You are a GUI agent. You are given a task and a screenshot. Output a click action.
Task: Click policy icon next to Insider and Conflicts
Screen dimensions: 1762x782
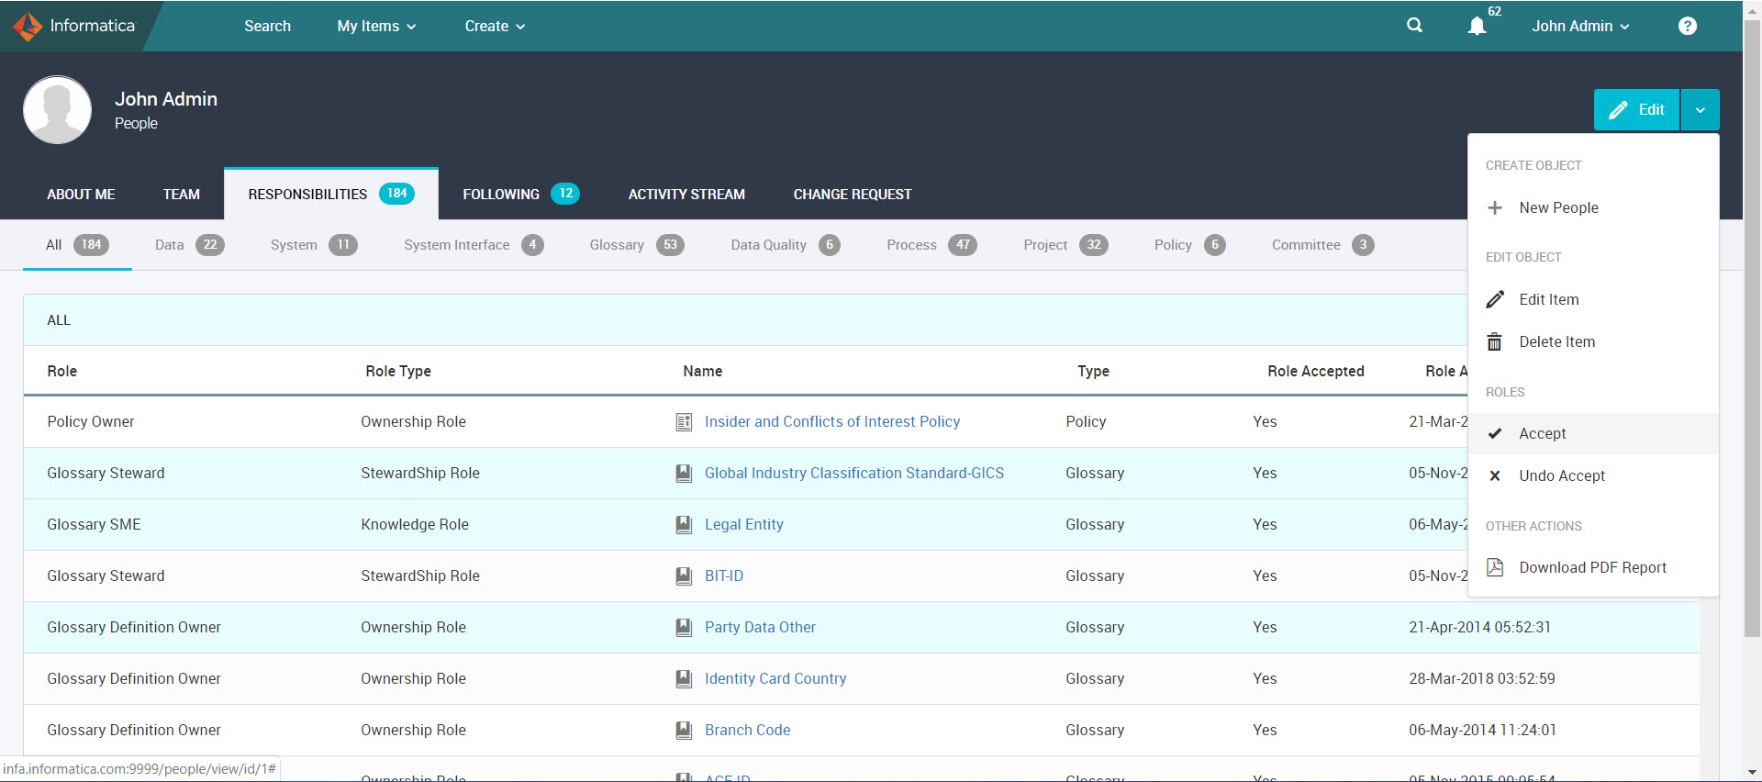click(x=684, y=422)
